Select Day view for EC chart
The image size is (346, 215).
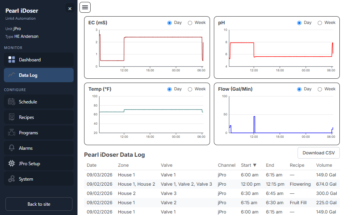(x=169, y=23)
